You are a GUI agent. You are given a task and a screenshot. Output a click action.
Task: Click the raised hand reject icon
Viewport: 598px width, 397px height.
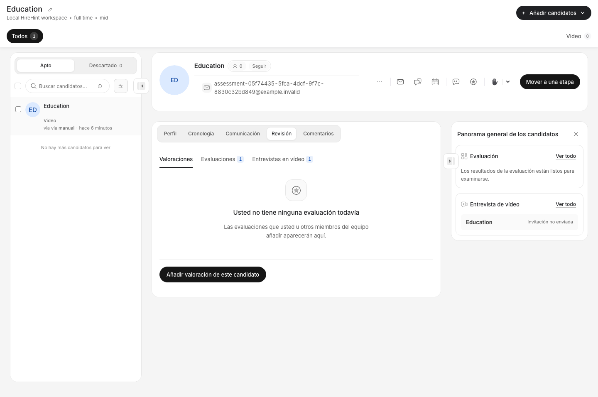[495, 82]
